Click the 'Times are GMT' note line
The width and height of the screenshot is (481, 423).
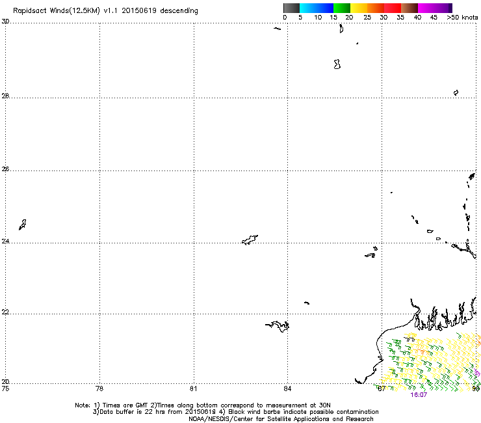coord(202,405)
